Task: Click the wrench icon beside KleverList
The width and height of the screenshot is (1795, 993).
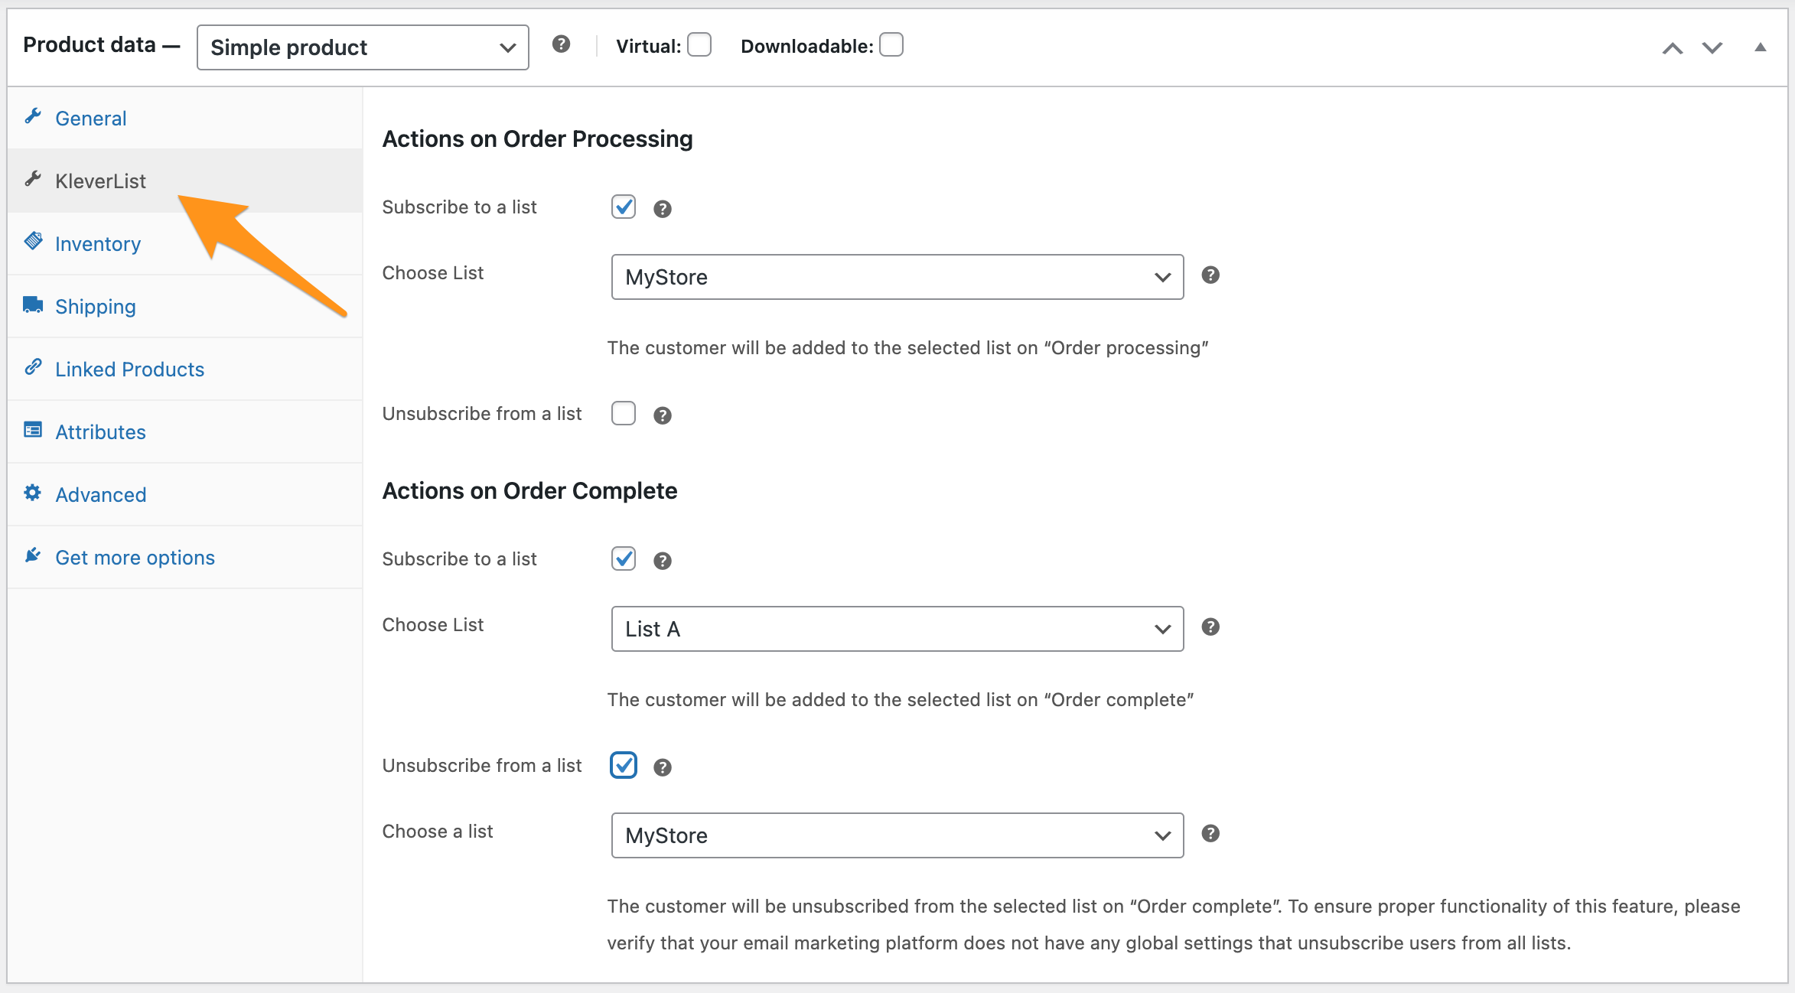Action: pyautogui.click(x=33, y=179)
